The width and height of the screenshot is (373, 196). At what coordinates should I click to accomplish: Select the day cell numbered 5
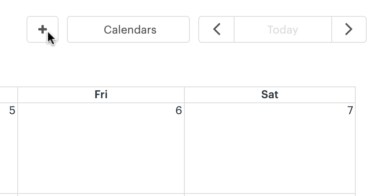pos(8,151)
